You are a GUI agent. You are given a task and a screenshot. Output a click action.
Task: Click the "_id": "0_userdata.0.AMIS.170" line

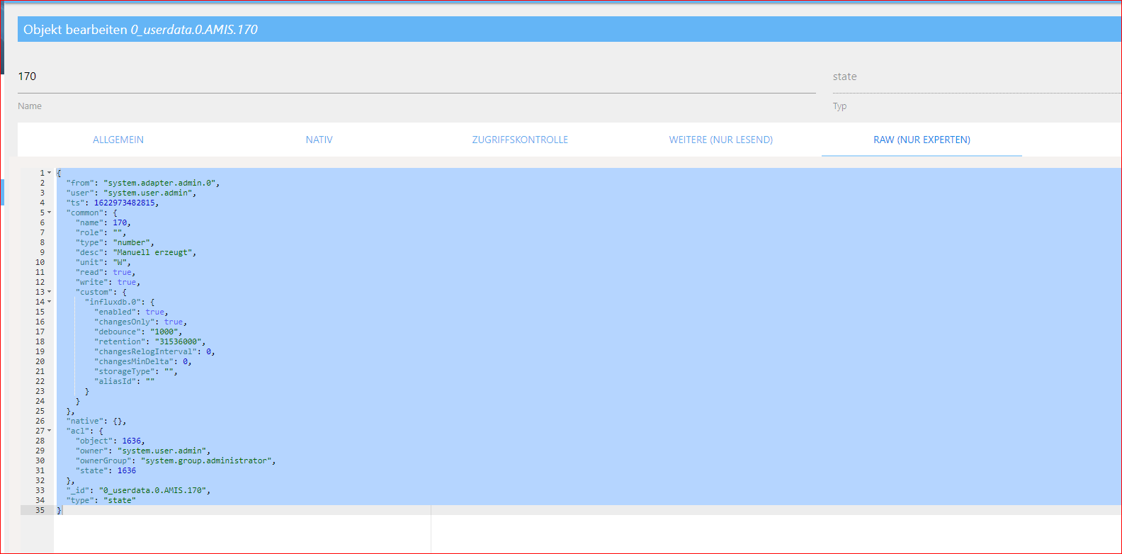(139, 490)
